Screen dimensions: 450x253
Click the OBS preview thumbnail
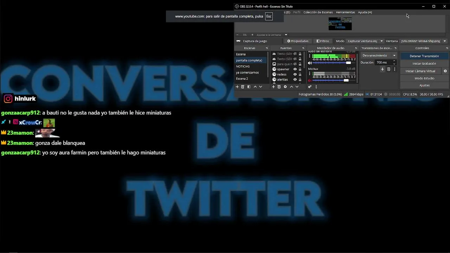tap(340, 24)
